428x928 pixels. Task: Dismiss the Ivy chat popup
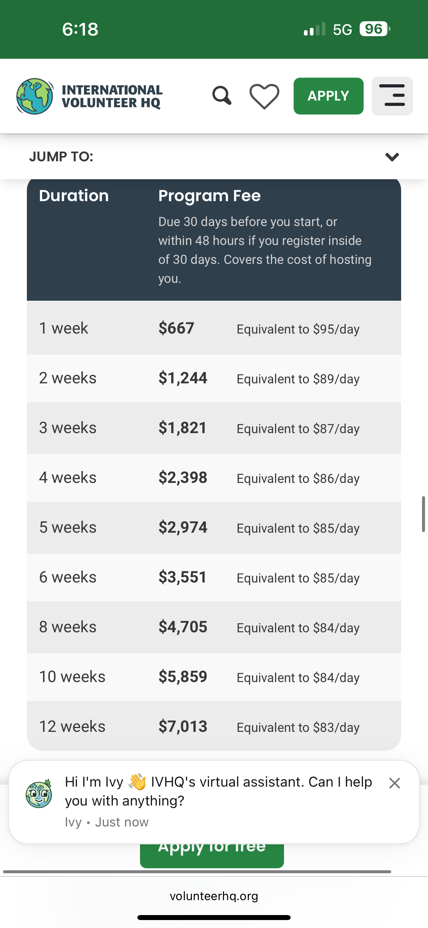pyautogui.click(x=394, y=783)
